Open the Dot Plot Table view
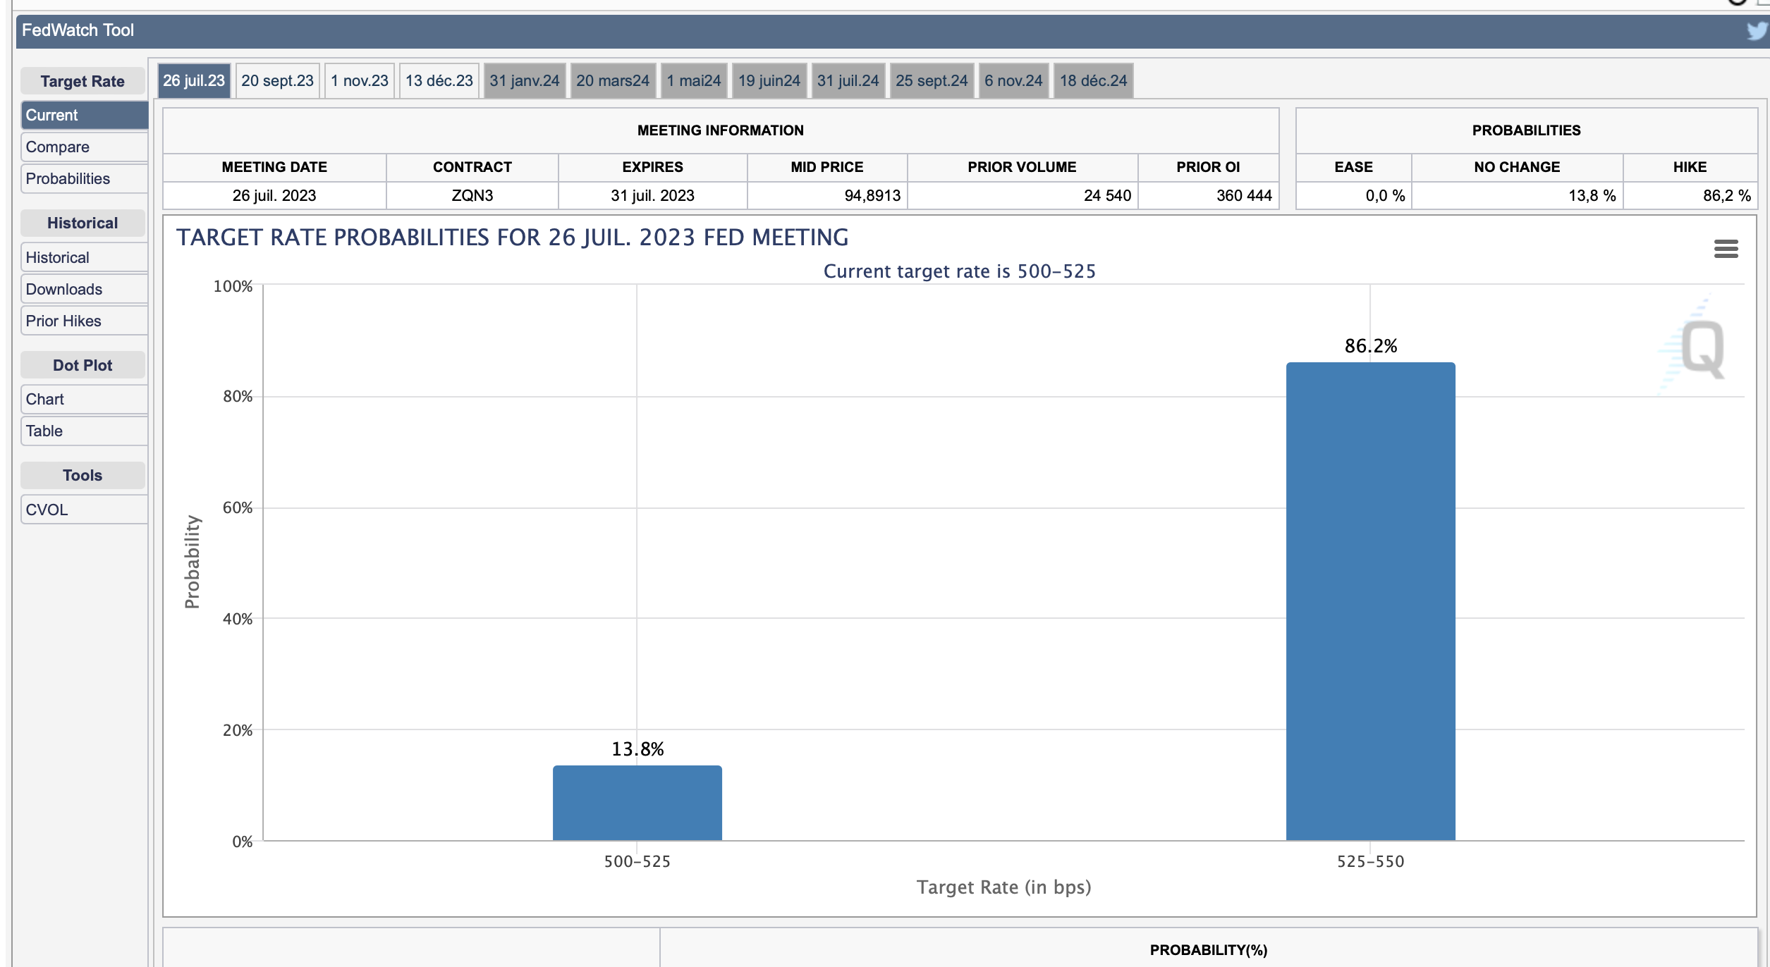The image size is (1770, 967). (x=83, y=431)
